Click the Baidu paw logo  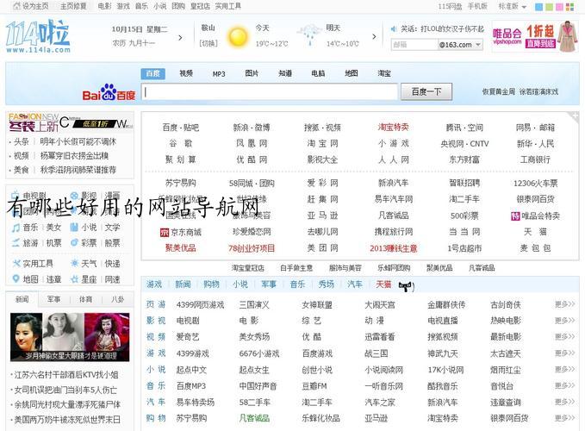click(x=109, y=91)
